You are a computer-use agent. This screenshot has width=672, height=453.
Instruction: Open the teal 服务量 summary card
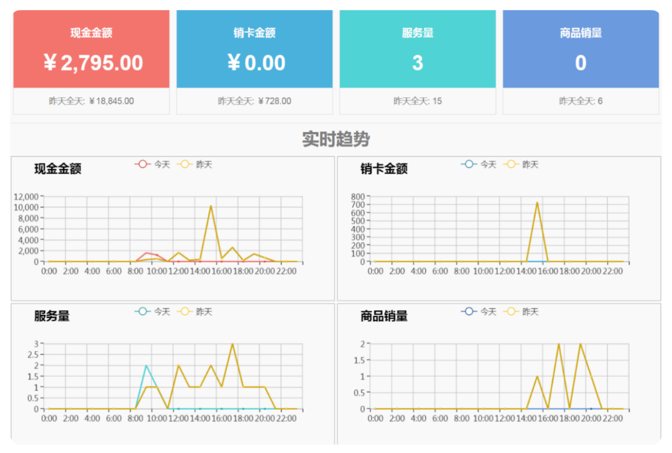[x=418, y=49]
